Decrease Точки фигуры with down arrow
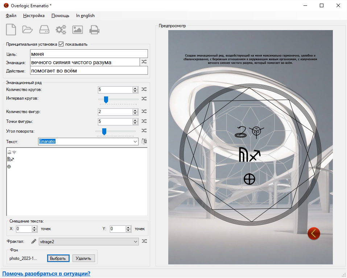This screenshot has height=278, width=347. (135, 123)
